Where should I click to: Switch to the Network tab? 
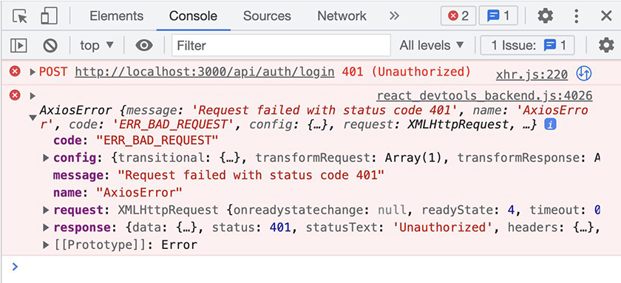click(342, 16)
